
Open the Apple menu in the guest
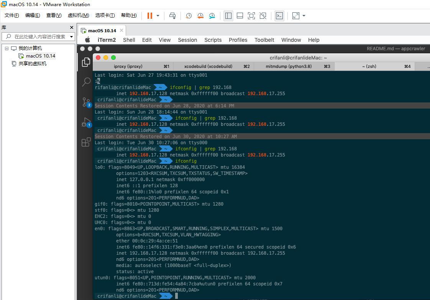(87, 40)
